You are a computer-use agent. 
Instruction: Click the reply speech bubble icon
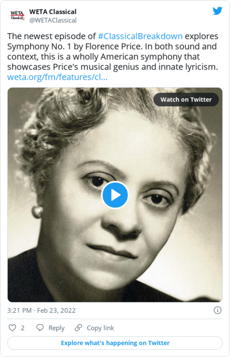40,327
